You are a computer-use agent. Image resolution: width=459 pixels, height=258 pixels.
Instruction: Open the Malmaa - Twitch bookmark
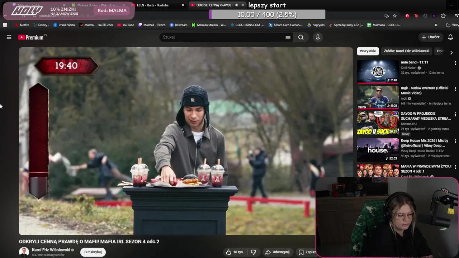[x=152, y=25]
